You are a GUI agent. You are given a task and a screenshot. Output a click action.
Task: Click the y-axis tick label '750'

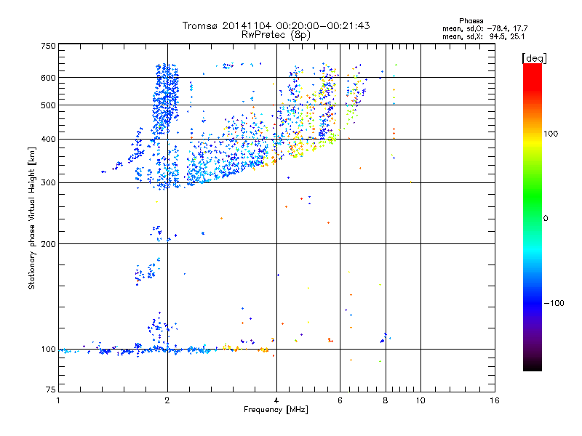pos(48,46)
